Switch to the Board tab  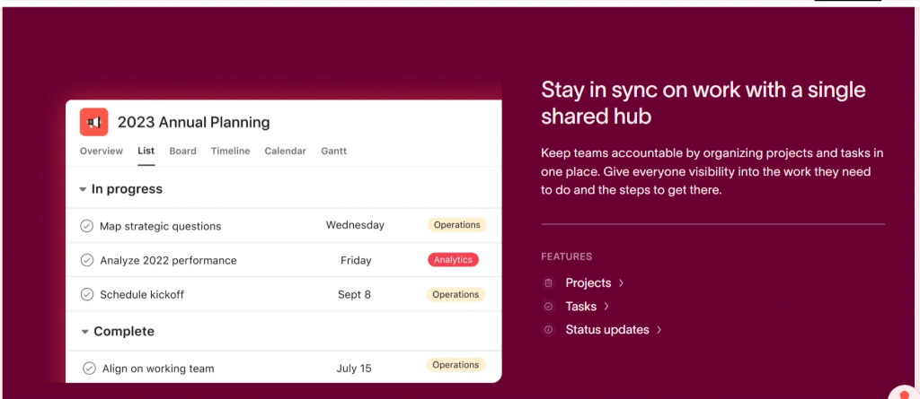(x=183, y=152)
